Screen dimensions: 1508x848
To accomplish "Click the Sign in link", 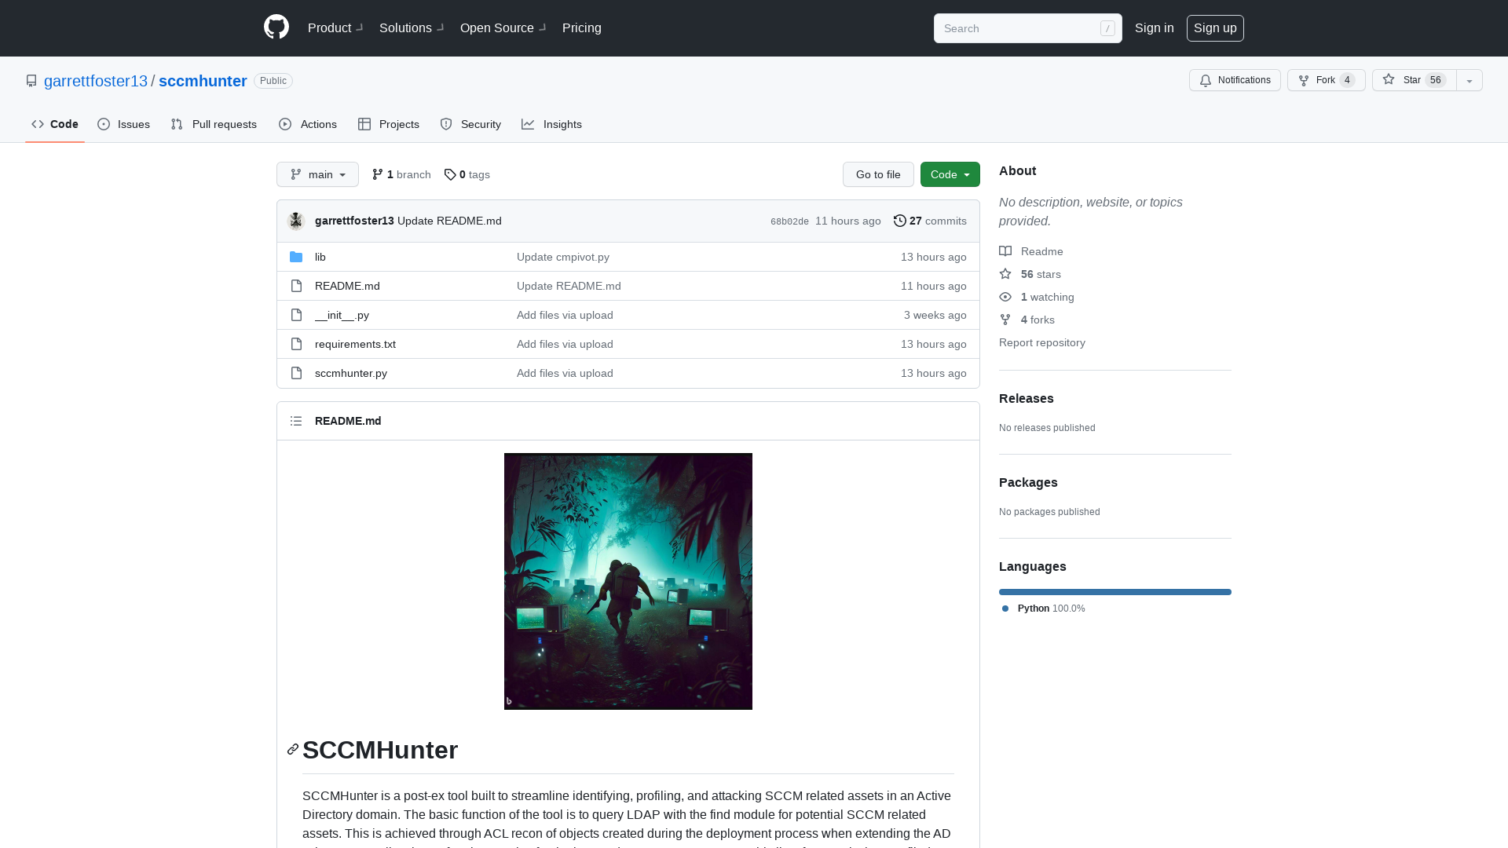I will point(1154,28).
